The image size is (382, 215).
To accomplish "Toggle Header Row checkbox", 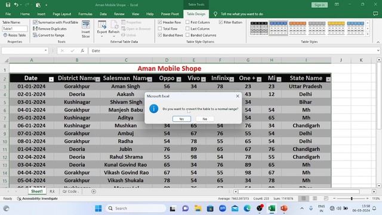I will point(160,22).
